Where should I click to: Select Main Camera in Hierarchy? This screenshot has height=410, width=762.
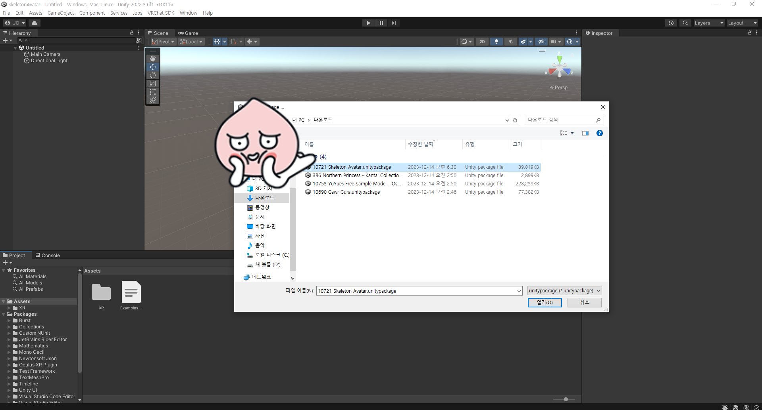coord(46,54)
